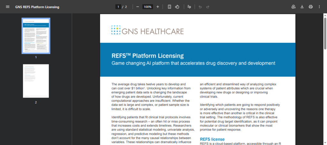This screenshot has height=145, width=327.
Task: Click the REFS Platform Licensing heading
Action: point(148,56)
